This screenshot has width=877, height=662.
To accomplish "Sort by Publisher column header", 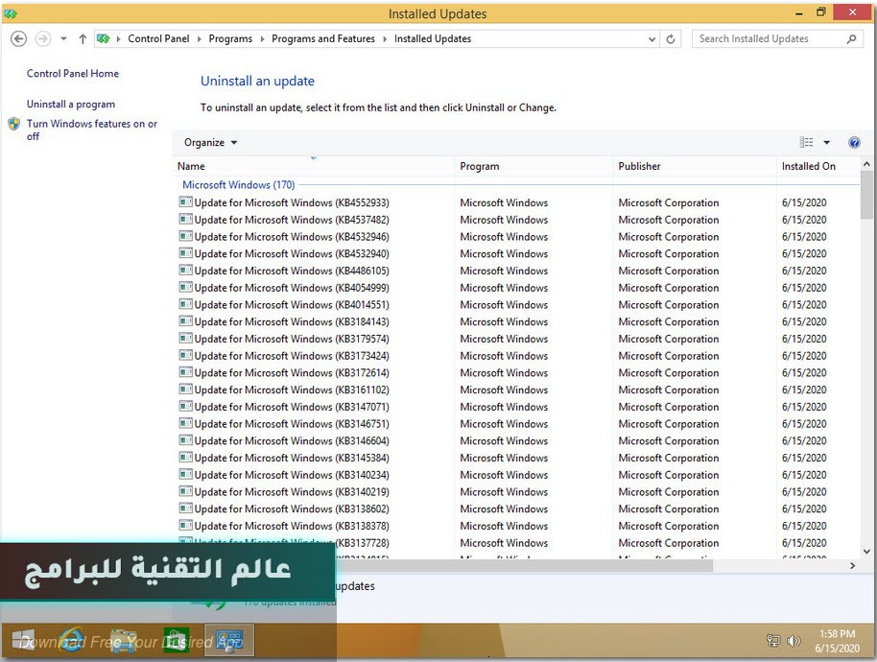I will coord(695,166).
